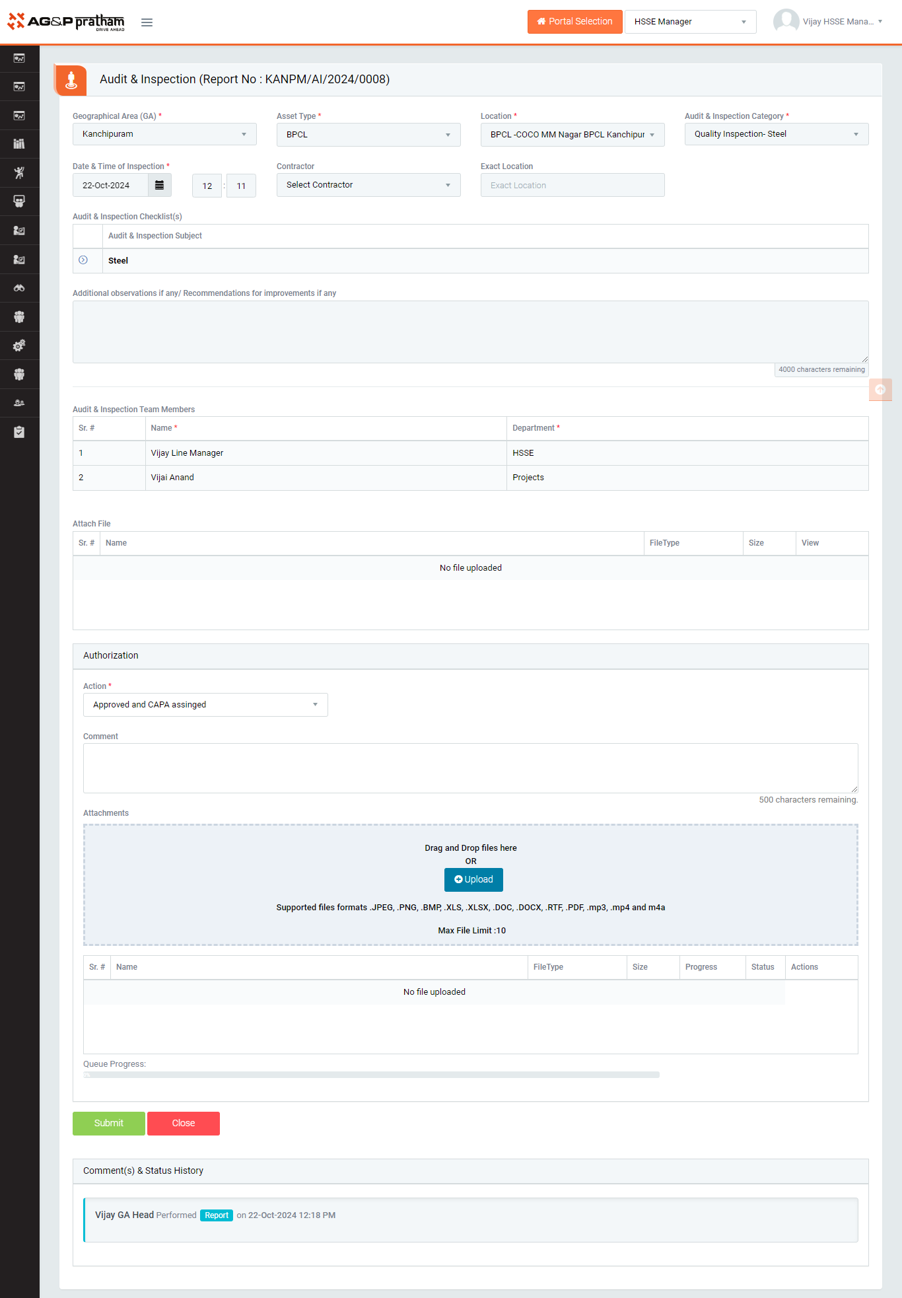This screenshot has width=902, height=1298.
Task: Expand the Steel checklist row
Action: [83, 260]
